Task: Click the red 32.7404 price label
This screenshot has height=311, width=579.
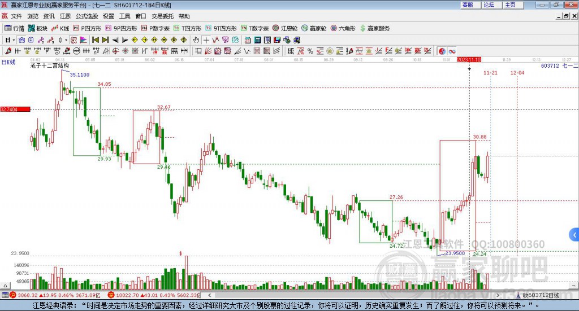Action: click(15, 109)
